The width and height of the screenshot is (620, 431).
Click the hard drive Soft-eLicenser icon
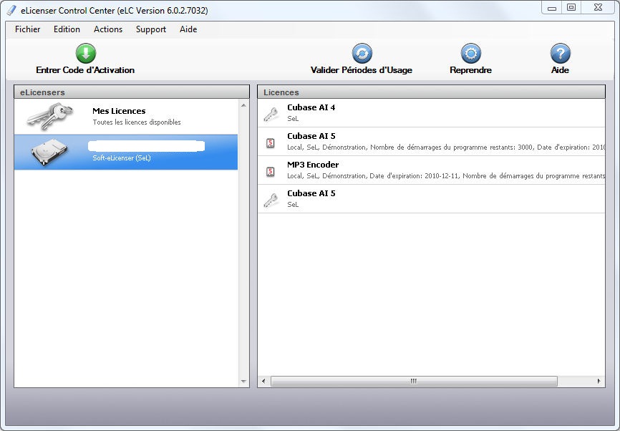(x=50, y=152)
